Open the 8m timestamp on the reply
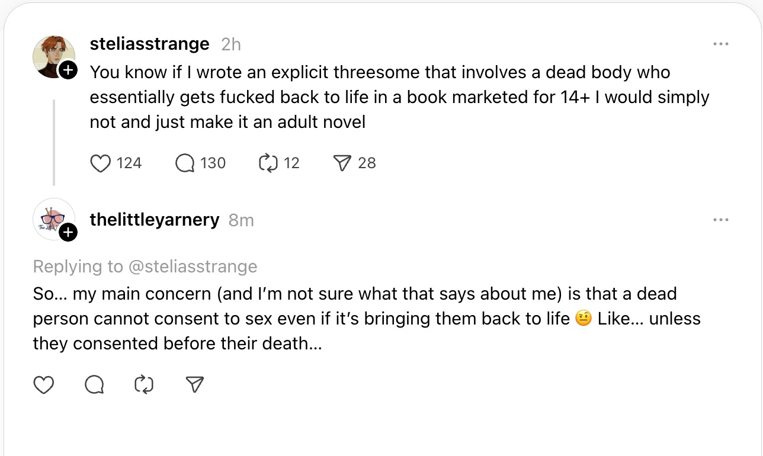Image resolution: width=763 pixels, height=456 pixels. point(241,220)
